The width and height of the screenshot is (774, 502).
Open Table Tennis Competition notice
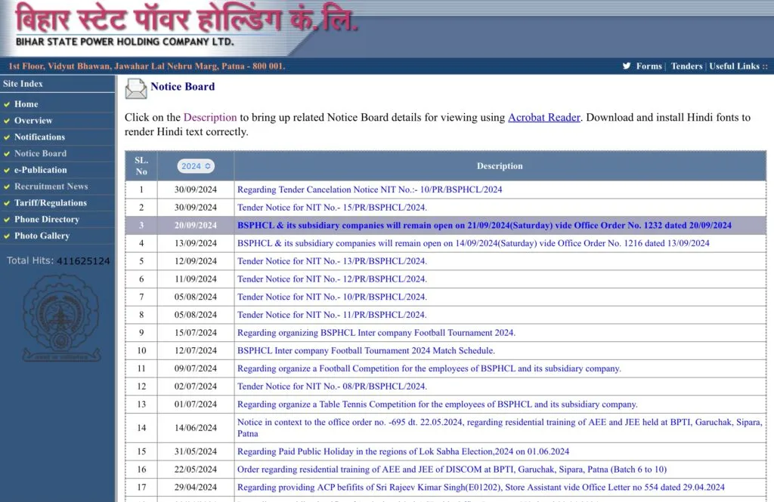click(x=438, y=405)
